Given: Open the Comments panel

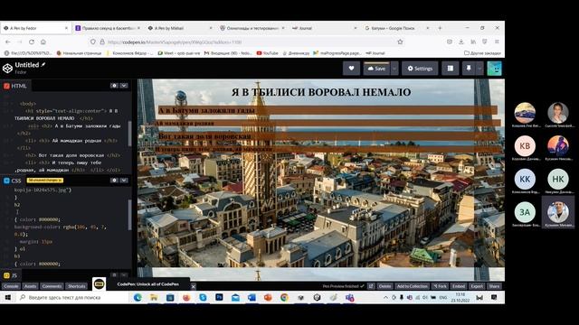Looking at the screenshot, I should tap(52, 286).
